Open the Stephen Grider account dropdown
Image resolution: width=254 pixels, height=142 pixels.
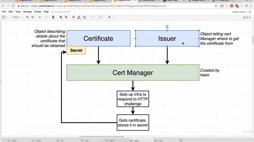tap(240, 12)
